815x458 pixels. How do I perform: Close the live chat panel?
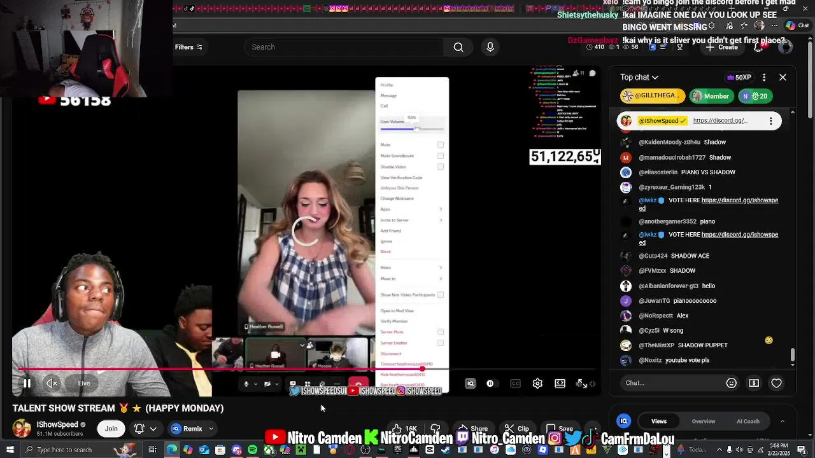point(783,77)
